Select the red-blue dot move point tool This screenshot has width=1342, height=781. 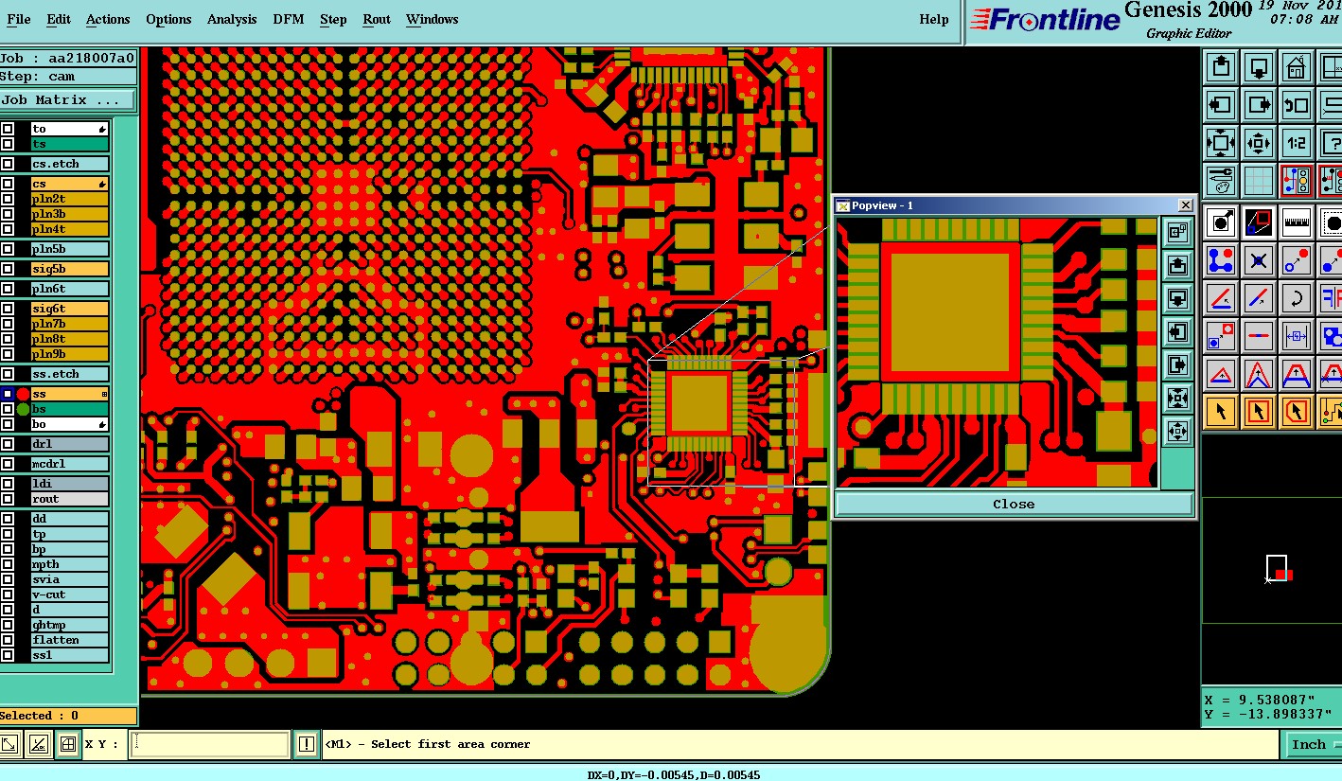click(x=1297, y=260)
